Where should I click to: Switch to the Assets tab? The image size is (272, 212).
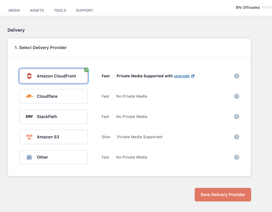pyautogui.click(x=37, y=10)
